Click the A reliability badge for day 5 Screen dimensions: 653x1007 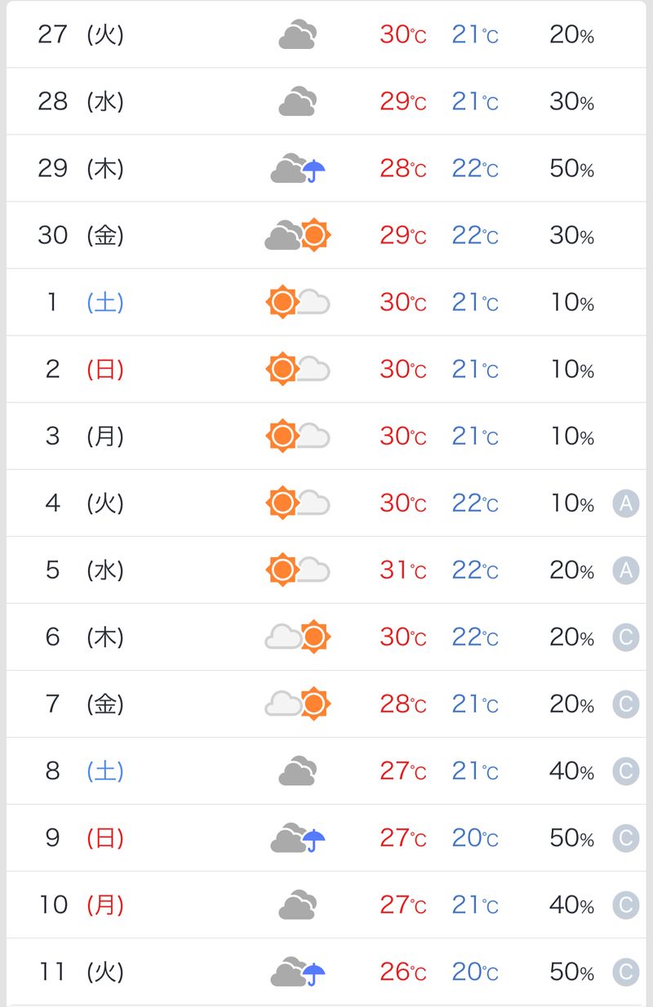click(x=626, y=570)
